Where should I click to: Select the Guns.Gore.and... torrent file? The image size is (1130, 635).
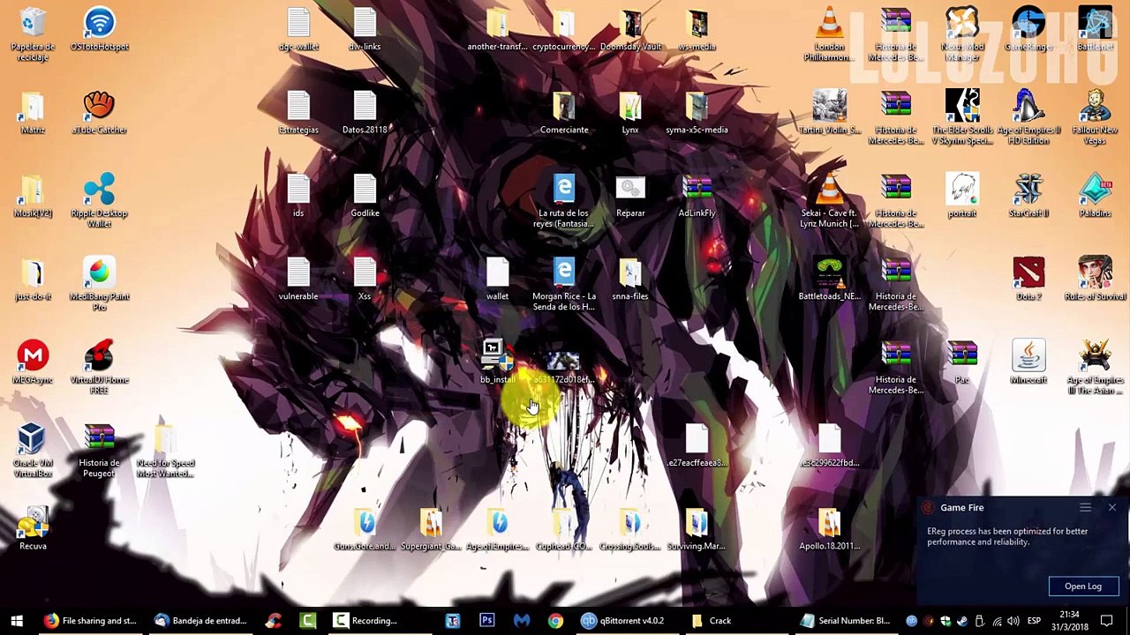tap(365, 529)
